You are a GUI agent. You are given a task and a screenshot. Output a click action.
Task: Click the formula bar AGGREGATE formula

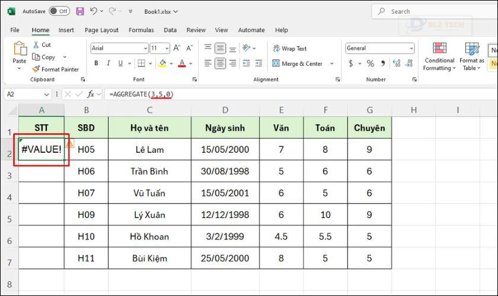pos(141,94)
